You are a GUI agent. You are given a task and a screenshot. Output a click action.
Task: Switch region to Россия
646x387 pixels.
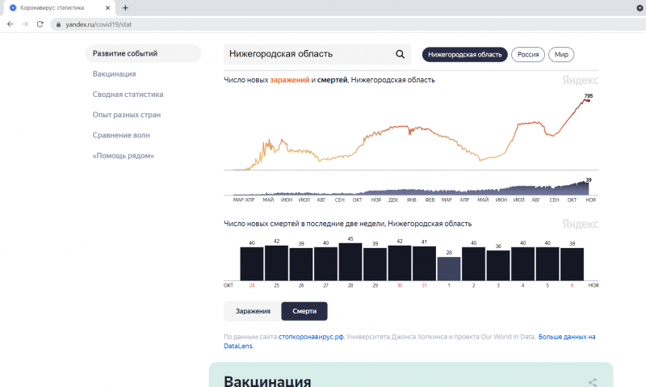pyautogui.click(x=528, y=54)
